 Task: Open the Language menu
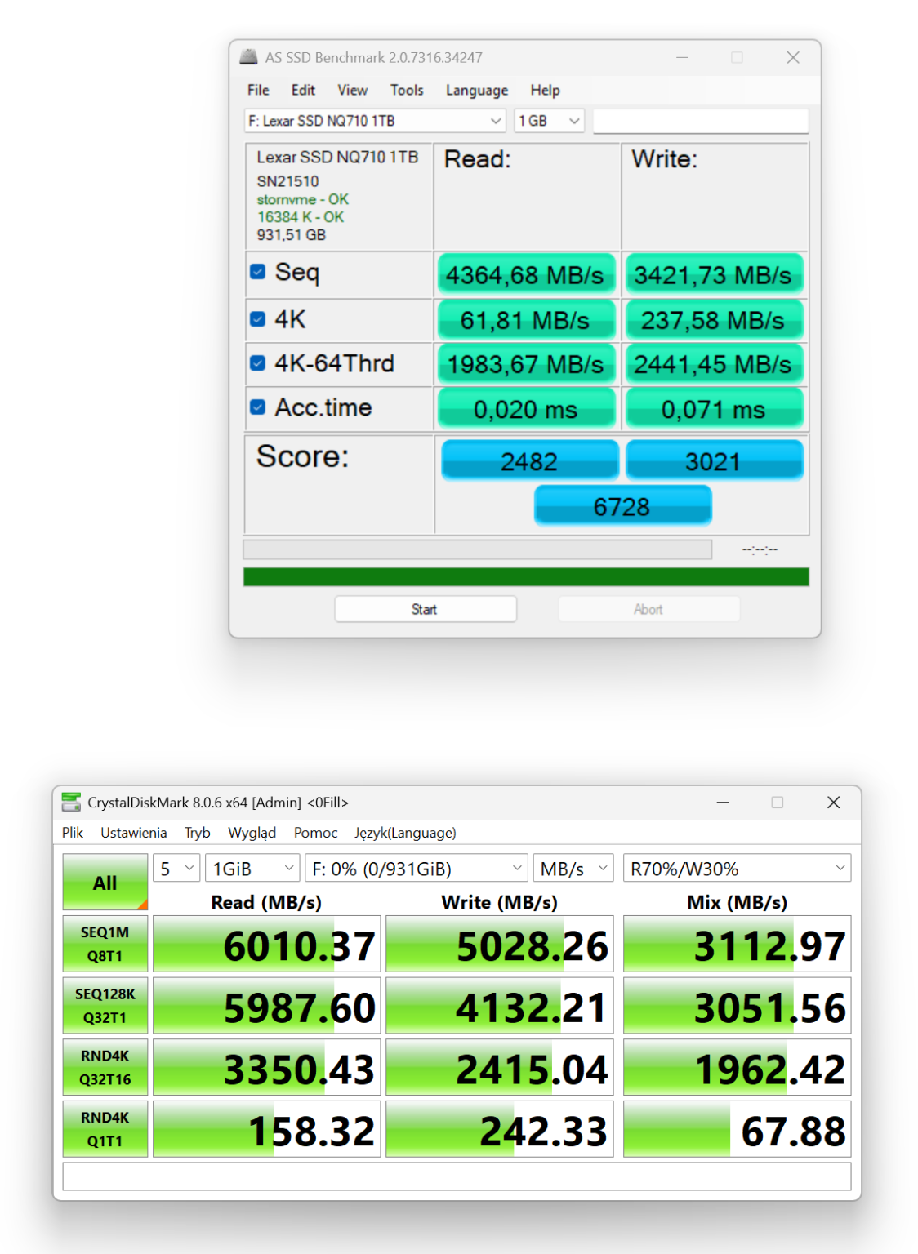click(476, 90)
